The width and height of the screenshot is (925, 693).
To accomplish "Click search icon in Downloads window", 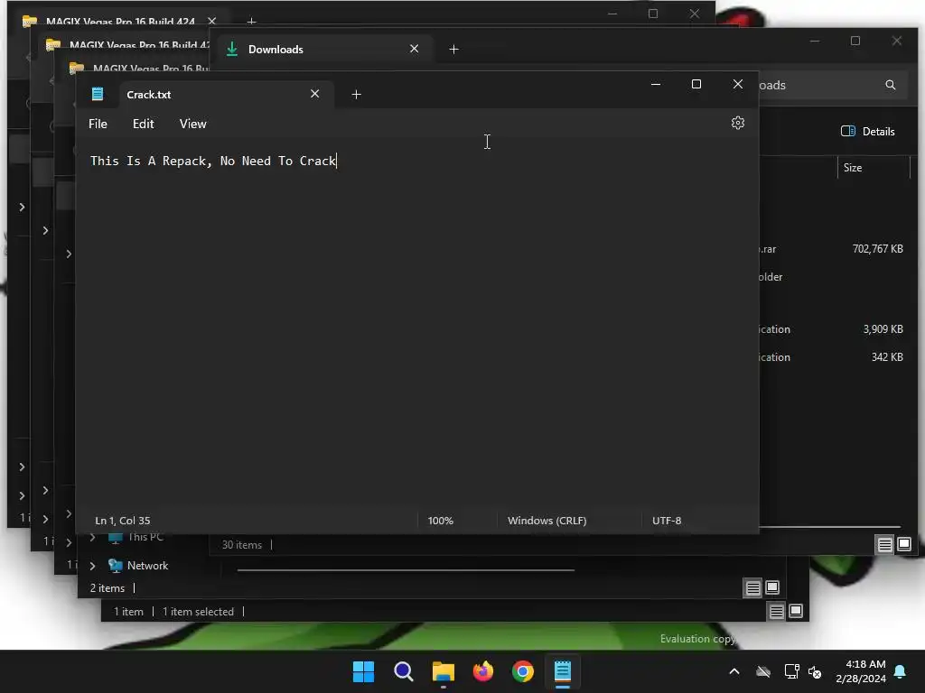I will [890, 85].
